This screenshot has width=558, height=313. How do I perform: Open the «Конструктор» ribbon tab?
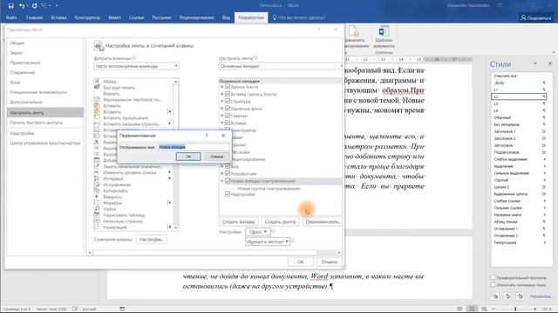coord(87,17)
